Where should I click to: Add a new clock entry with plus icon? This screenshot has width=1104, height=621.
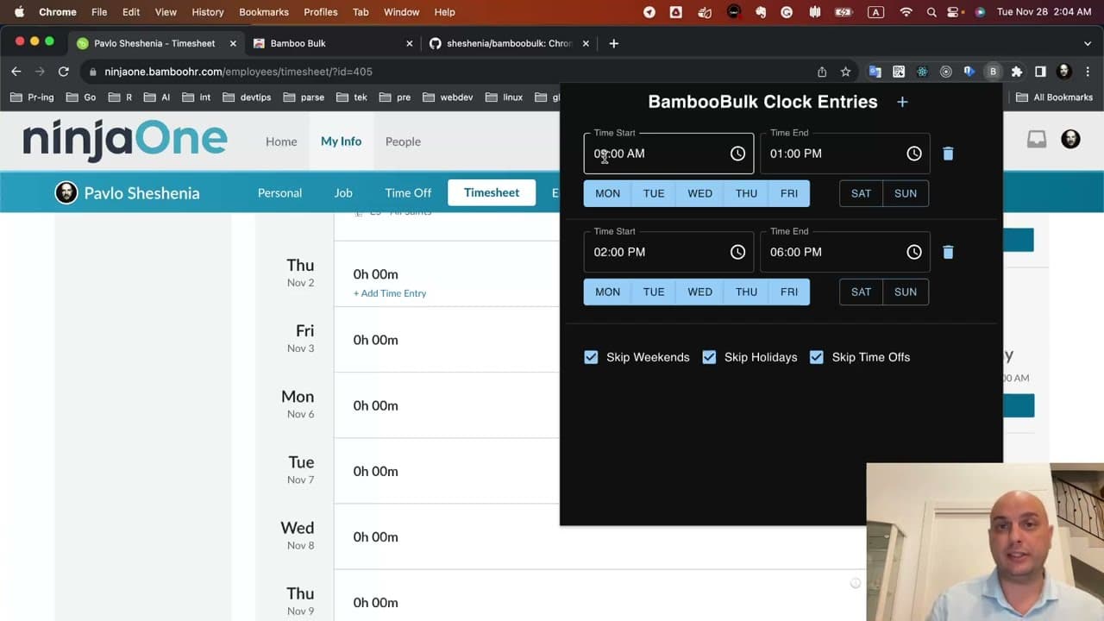pos(902,102)
